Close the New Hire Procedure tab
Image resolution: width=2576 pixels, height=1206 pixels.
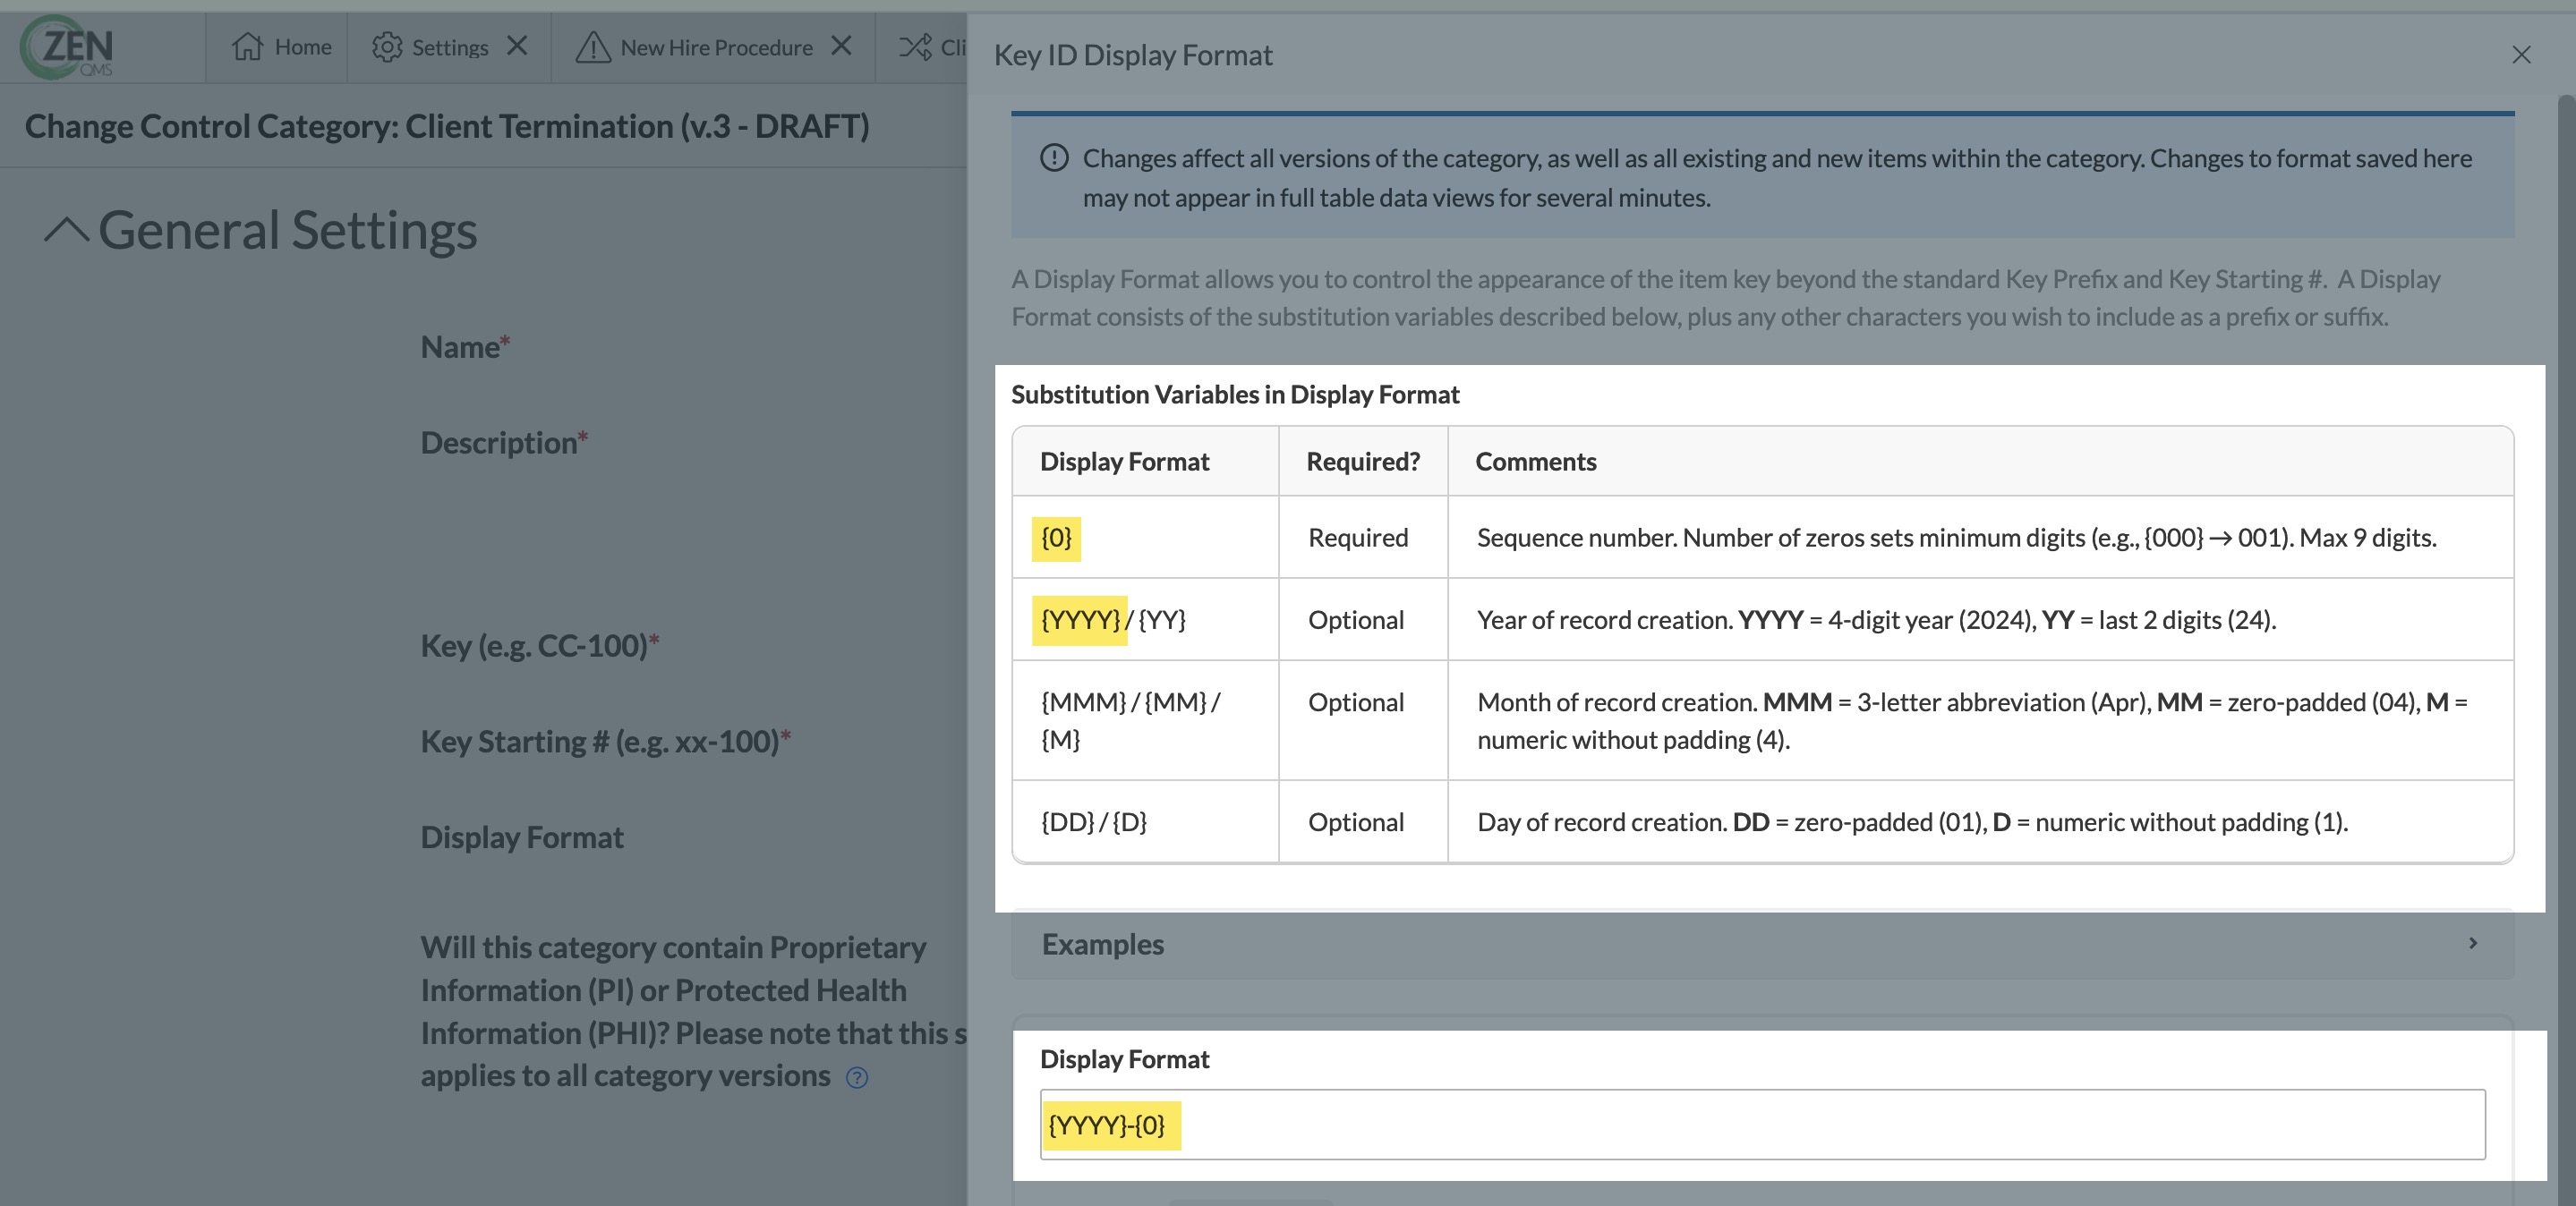coord(842,46)
